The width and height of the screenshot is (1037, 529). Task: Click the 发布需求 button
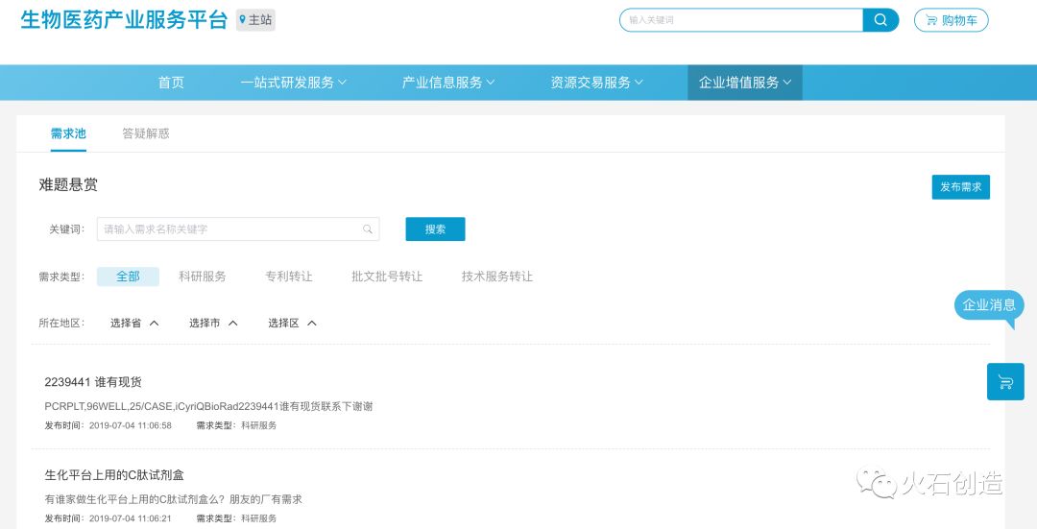[x=960, y=187]
